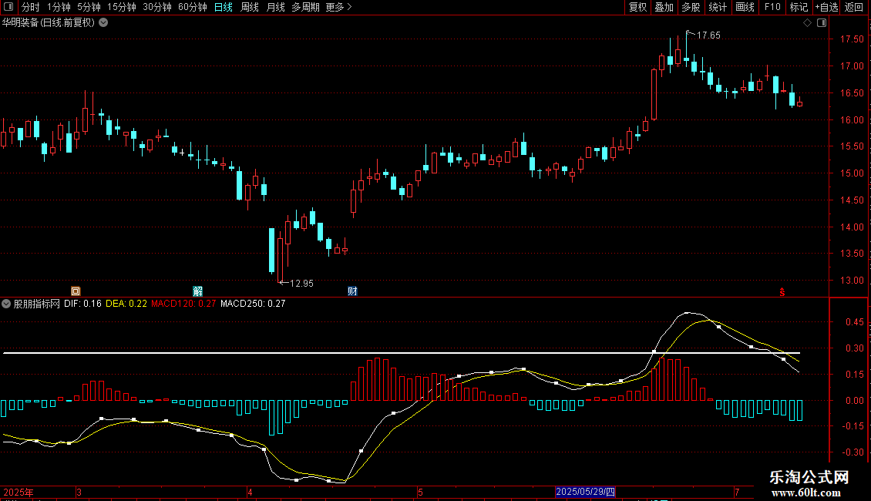The width and height of the screenshot is (871, 501).
Task: Click the 股朋指标网 indicator name
Action: click(37, 304)
